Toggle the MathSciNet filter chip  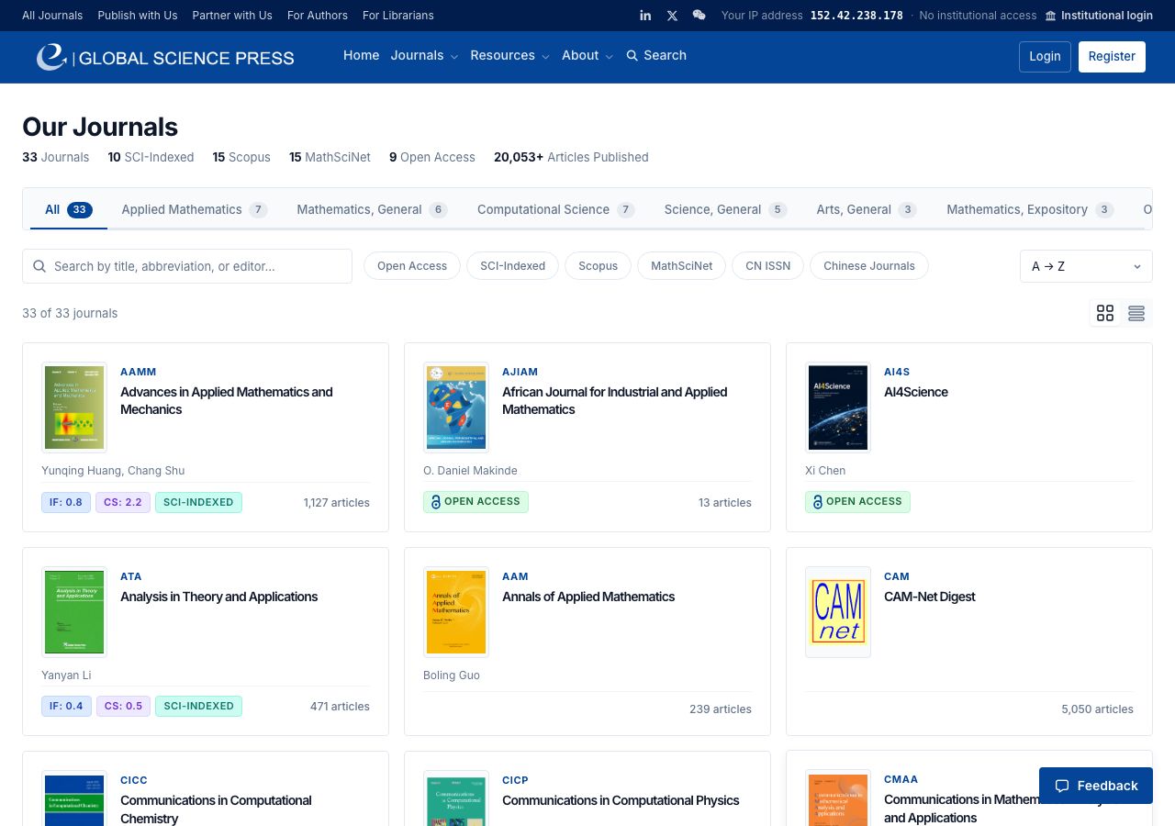point(681,266)
